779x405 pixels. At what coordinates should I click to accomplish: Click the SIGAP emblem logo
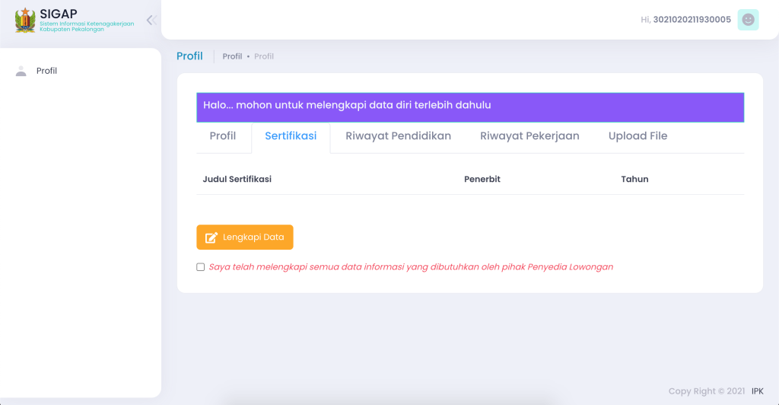tap(25, 21)
